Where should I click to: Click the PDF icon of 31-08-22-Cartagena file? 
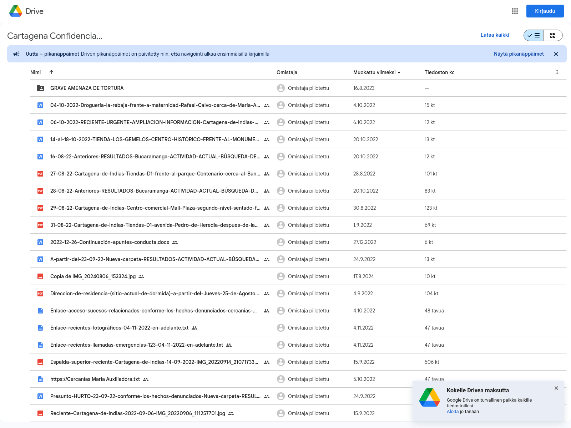tap(40, 225)
